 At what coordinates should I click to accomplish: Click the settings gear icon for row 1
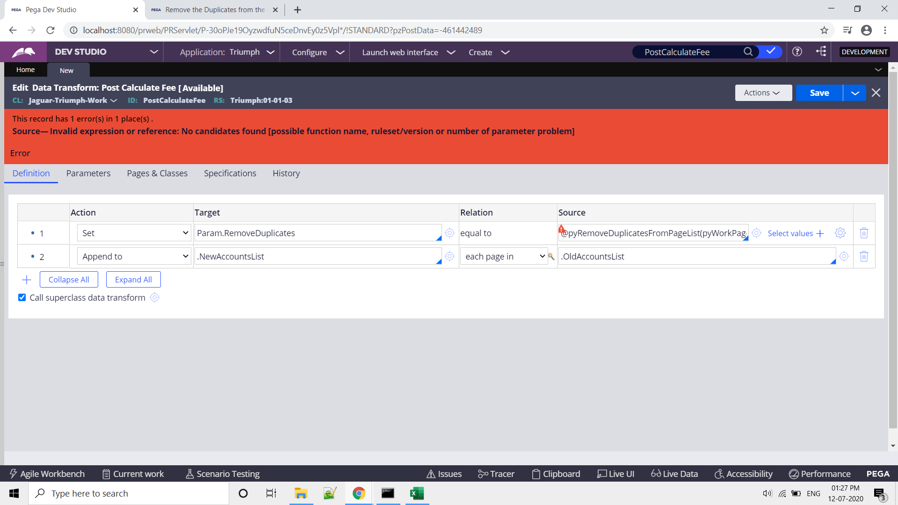point(840,232)
